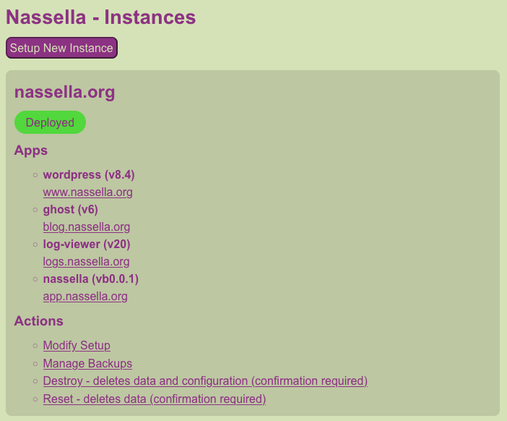507x421 pixels.
Task: Click the bullet beside Modify Setup
Action: [x=35, y=346]
